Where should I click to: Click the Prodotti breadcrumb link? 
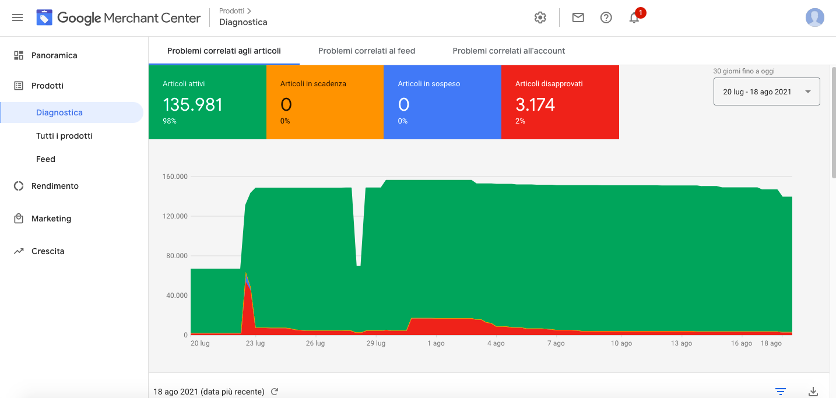(x=231, y=10)
